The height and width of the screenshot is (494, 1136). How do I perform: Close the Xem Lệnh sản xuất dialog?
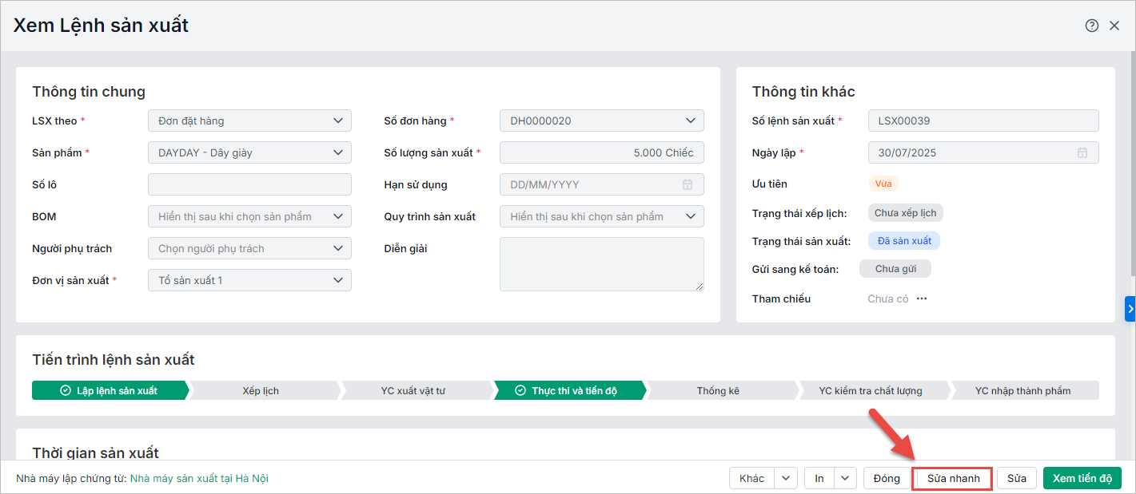coord(1114,26)
